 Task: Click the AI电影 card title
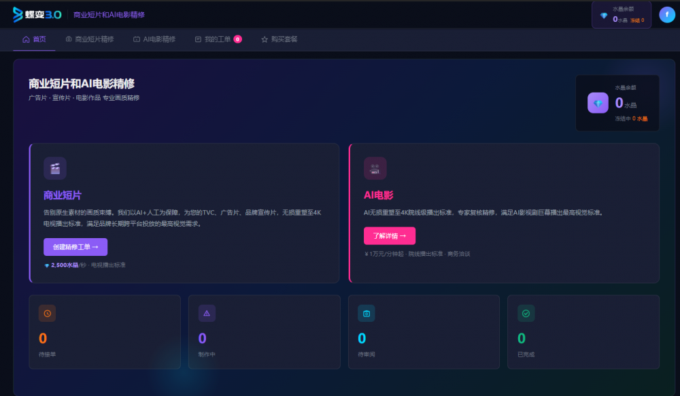379,195
